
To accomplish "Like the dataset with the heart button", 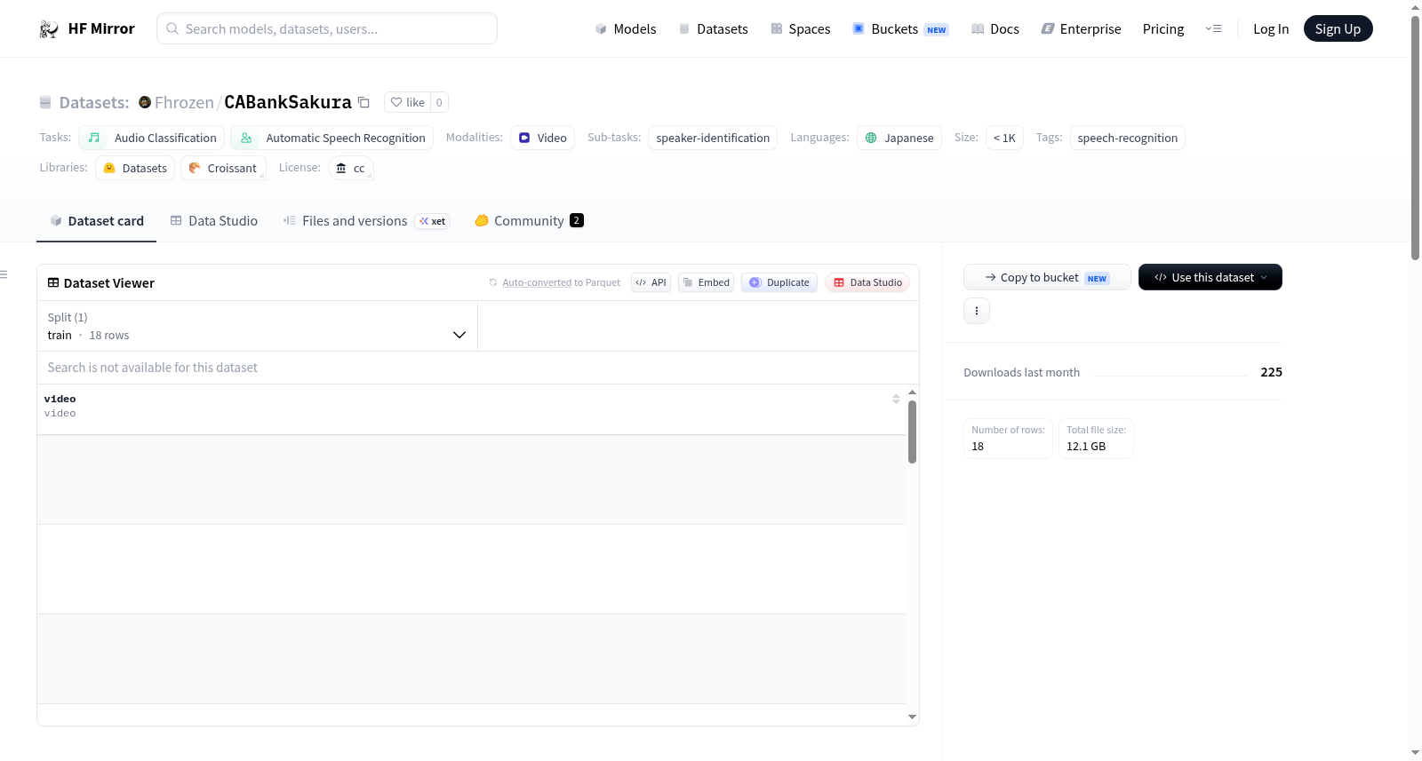I will 408,102.
